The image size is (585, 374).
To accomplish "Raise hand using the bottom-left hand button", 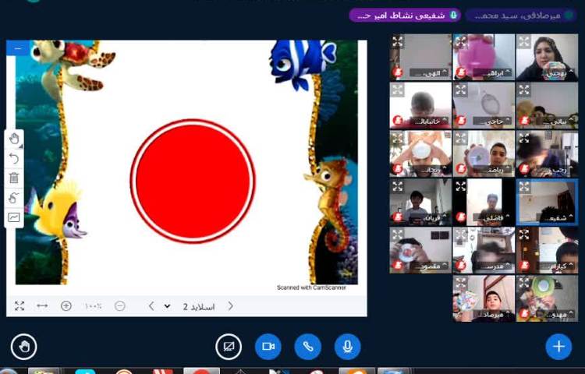I will pos(24,346).
